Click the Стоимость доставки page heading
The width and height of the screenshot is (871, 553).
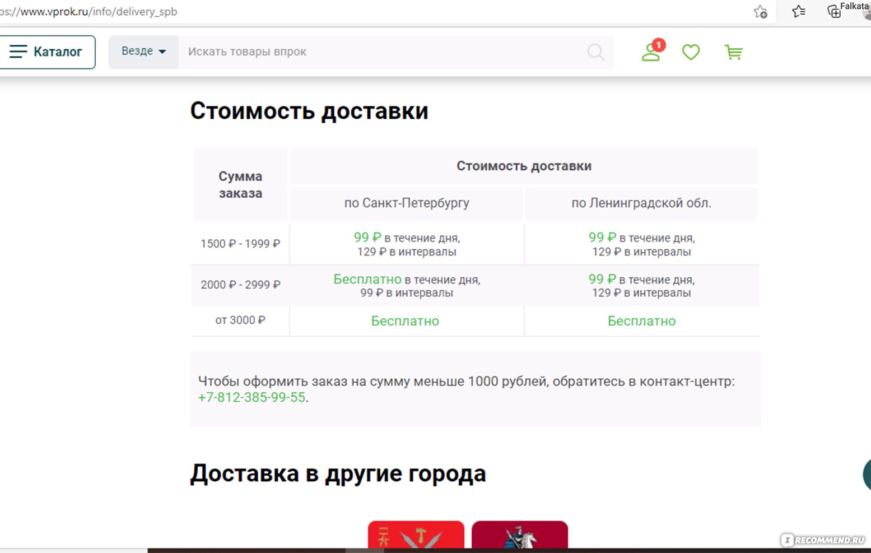(x=309, y=111)
